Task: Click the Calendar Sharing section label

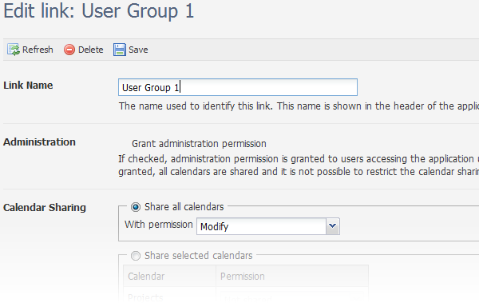Action: click(45, 208)
